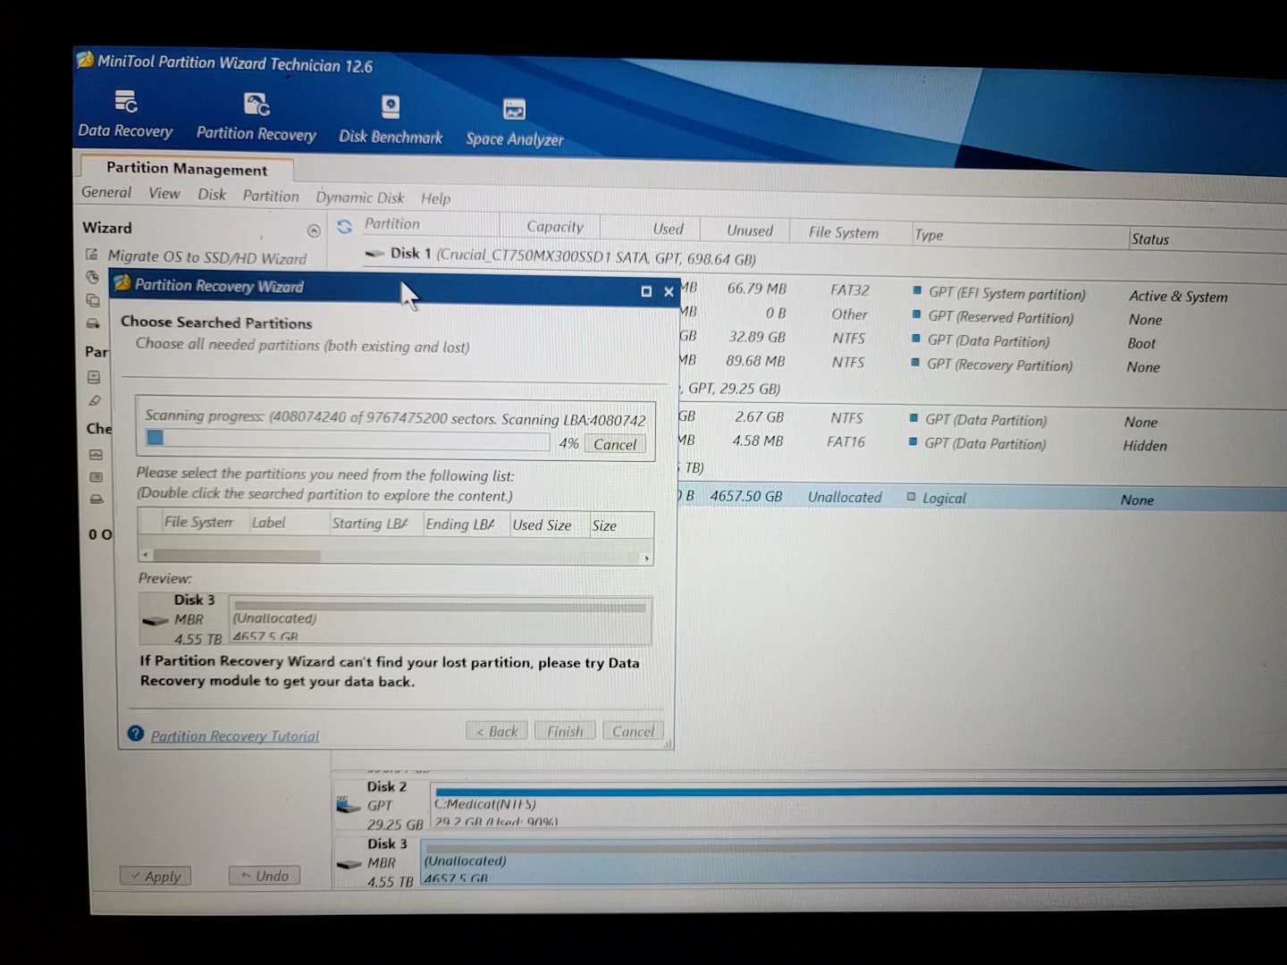Click the Starting LBA column header

(x=370, y=524)
